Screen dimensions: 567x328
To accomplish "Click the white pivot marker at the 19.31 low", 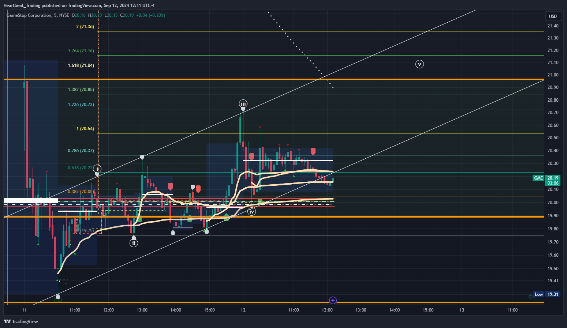I will coord(58,296).
